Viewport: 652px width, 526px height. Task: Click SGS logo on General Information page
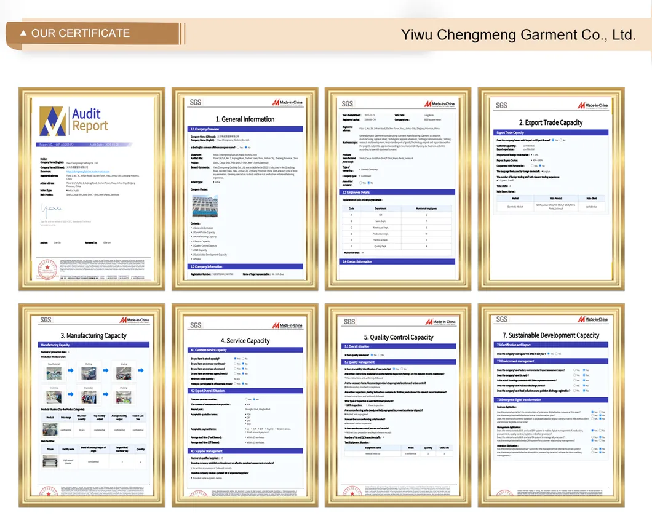196,103
